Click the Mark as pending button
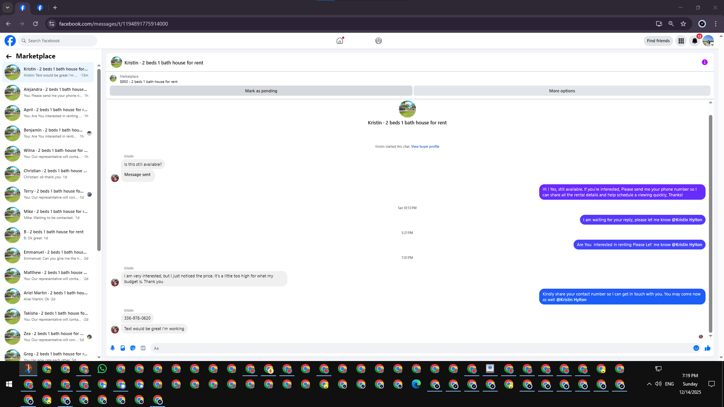724x407 pixels. tap(261, 91)
